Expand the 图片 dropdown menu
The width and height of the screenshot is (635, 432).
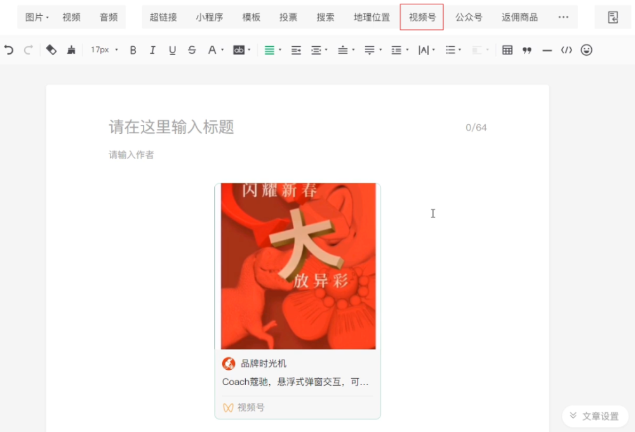(37, 17)
